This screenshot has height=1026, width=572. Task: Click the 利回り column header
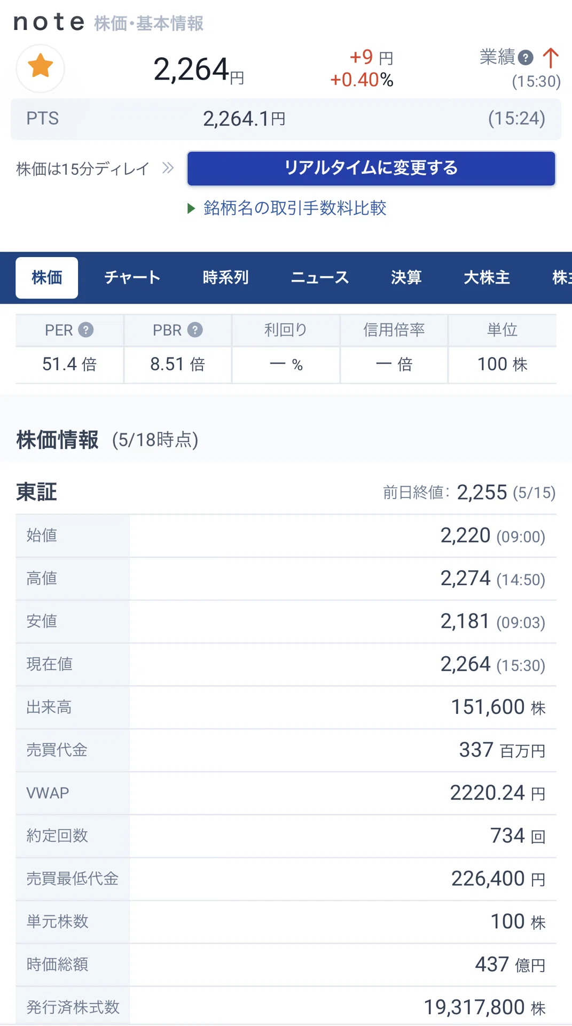click(x=286, y=330)
